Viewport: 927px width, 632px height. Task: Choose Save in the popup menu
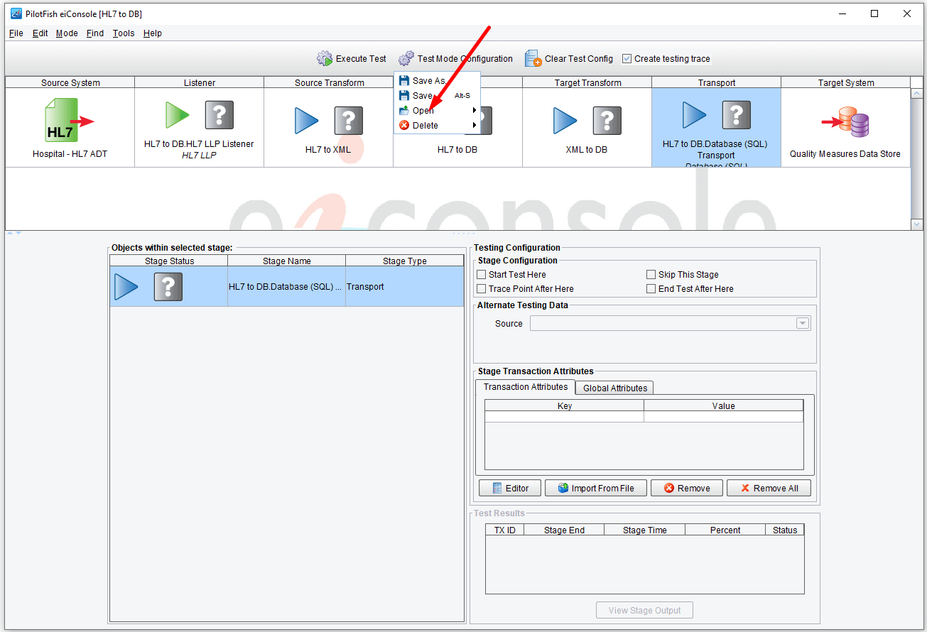tap(438, 96)
